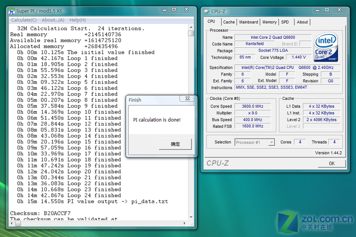
Task: Click 'PI calculation is done!' message
Action: [x=157, y=120]
